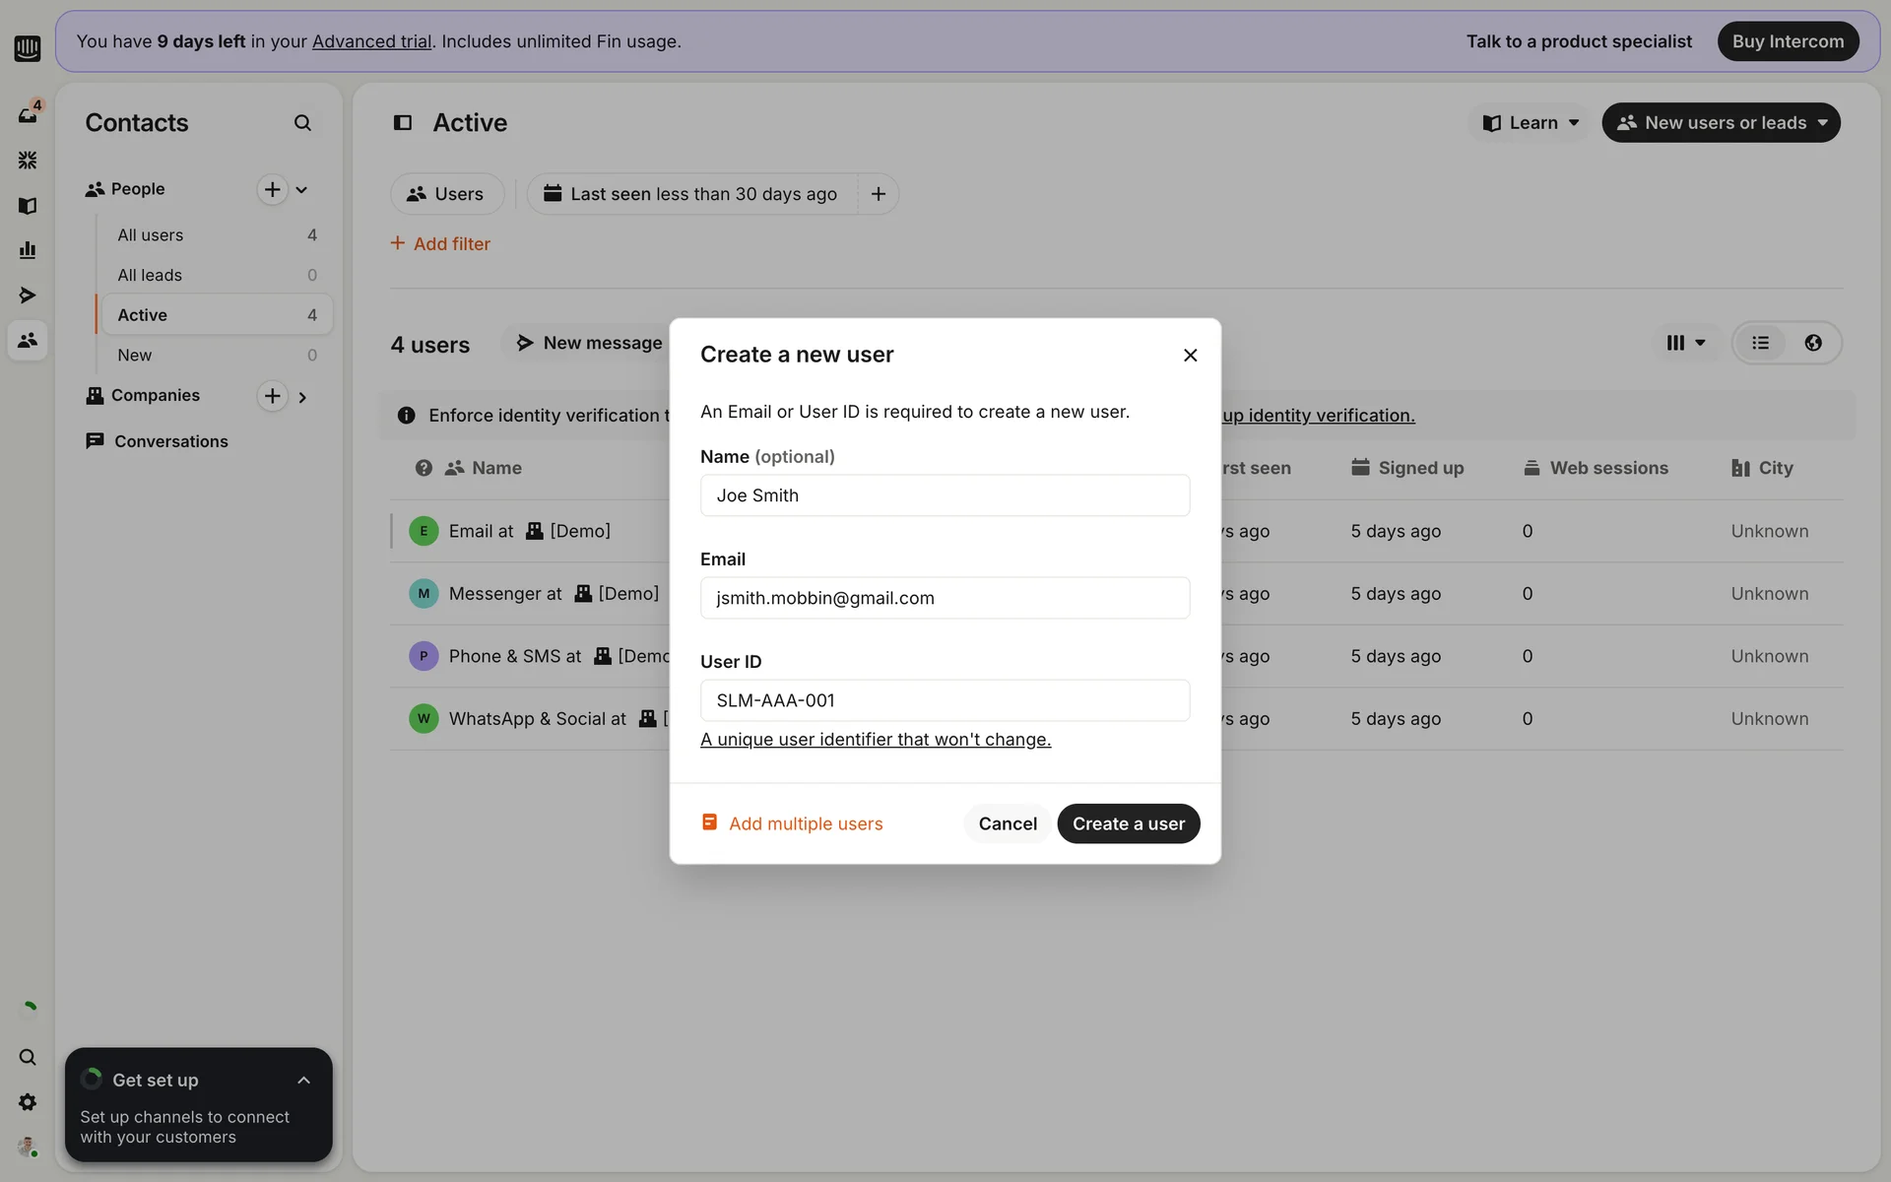Click into the User ID input field
Image resolution: width=1891 pixels, height=1182 pixels.
(945, 700)
